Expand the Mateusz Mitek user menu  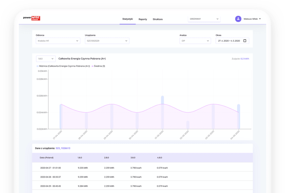(x=252, y=19)
